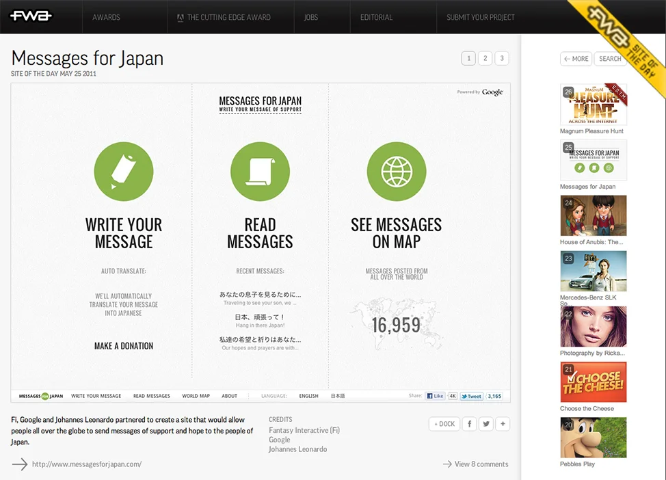Screen dimensions: 666x480
Task: Click the green scroll Read Messages icon
Action: tap(260, 171)
